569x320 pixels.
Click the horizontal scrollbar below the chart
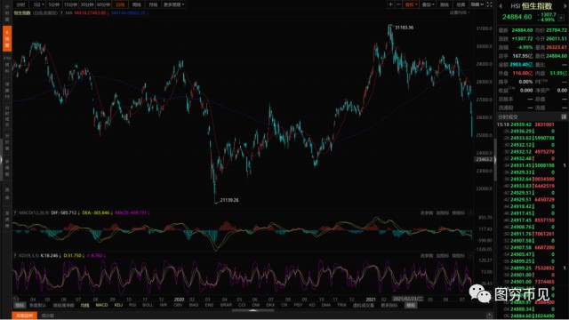[252, 310]
